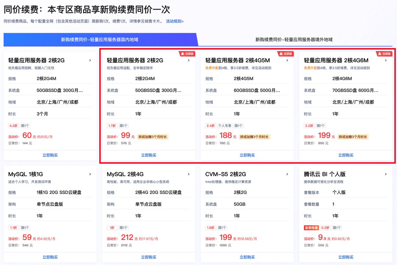This screenshot has height=265, width=397.
Task: Click 拼成加赠3个月时长 label beside 99元
Action: [x=153, y=137]
